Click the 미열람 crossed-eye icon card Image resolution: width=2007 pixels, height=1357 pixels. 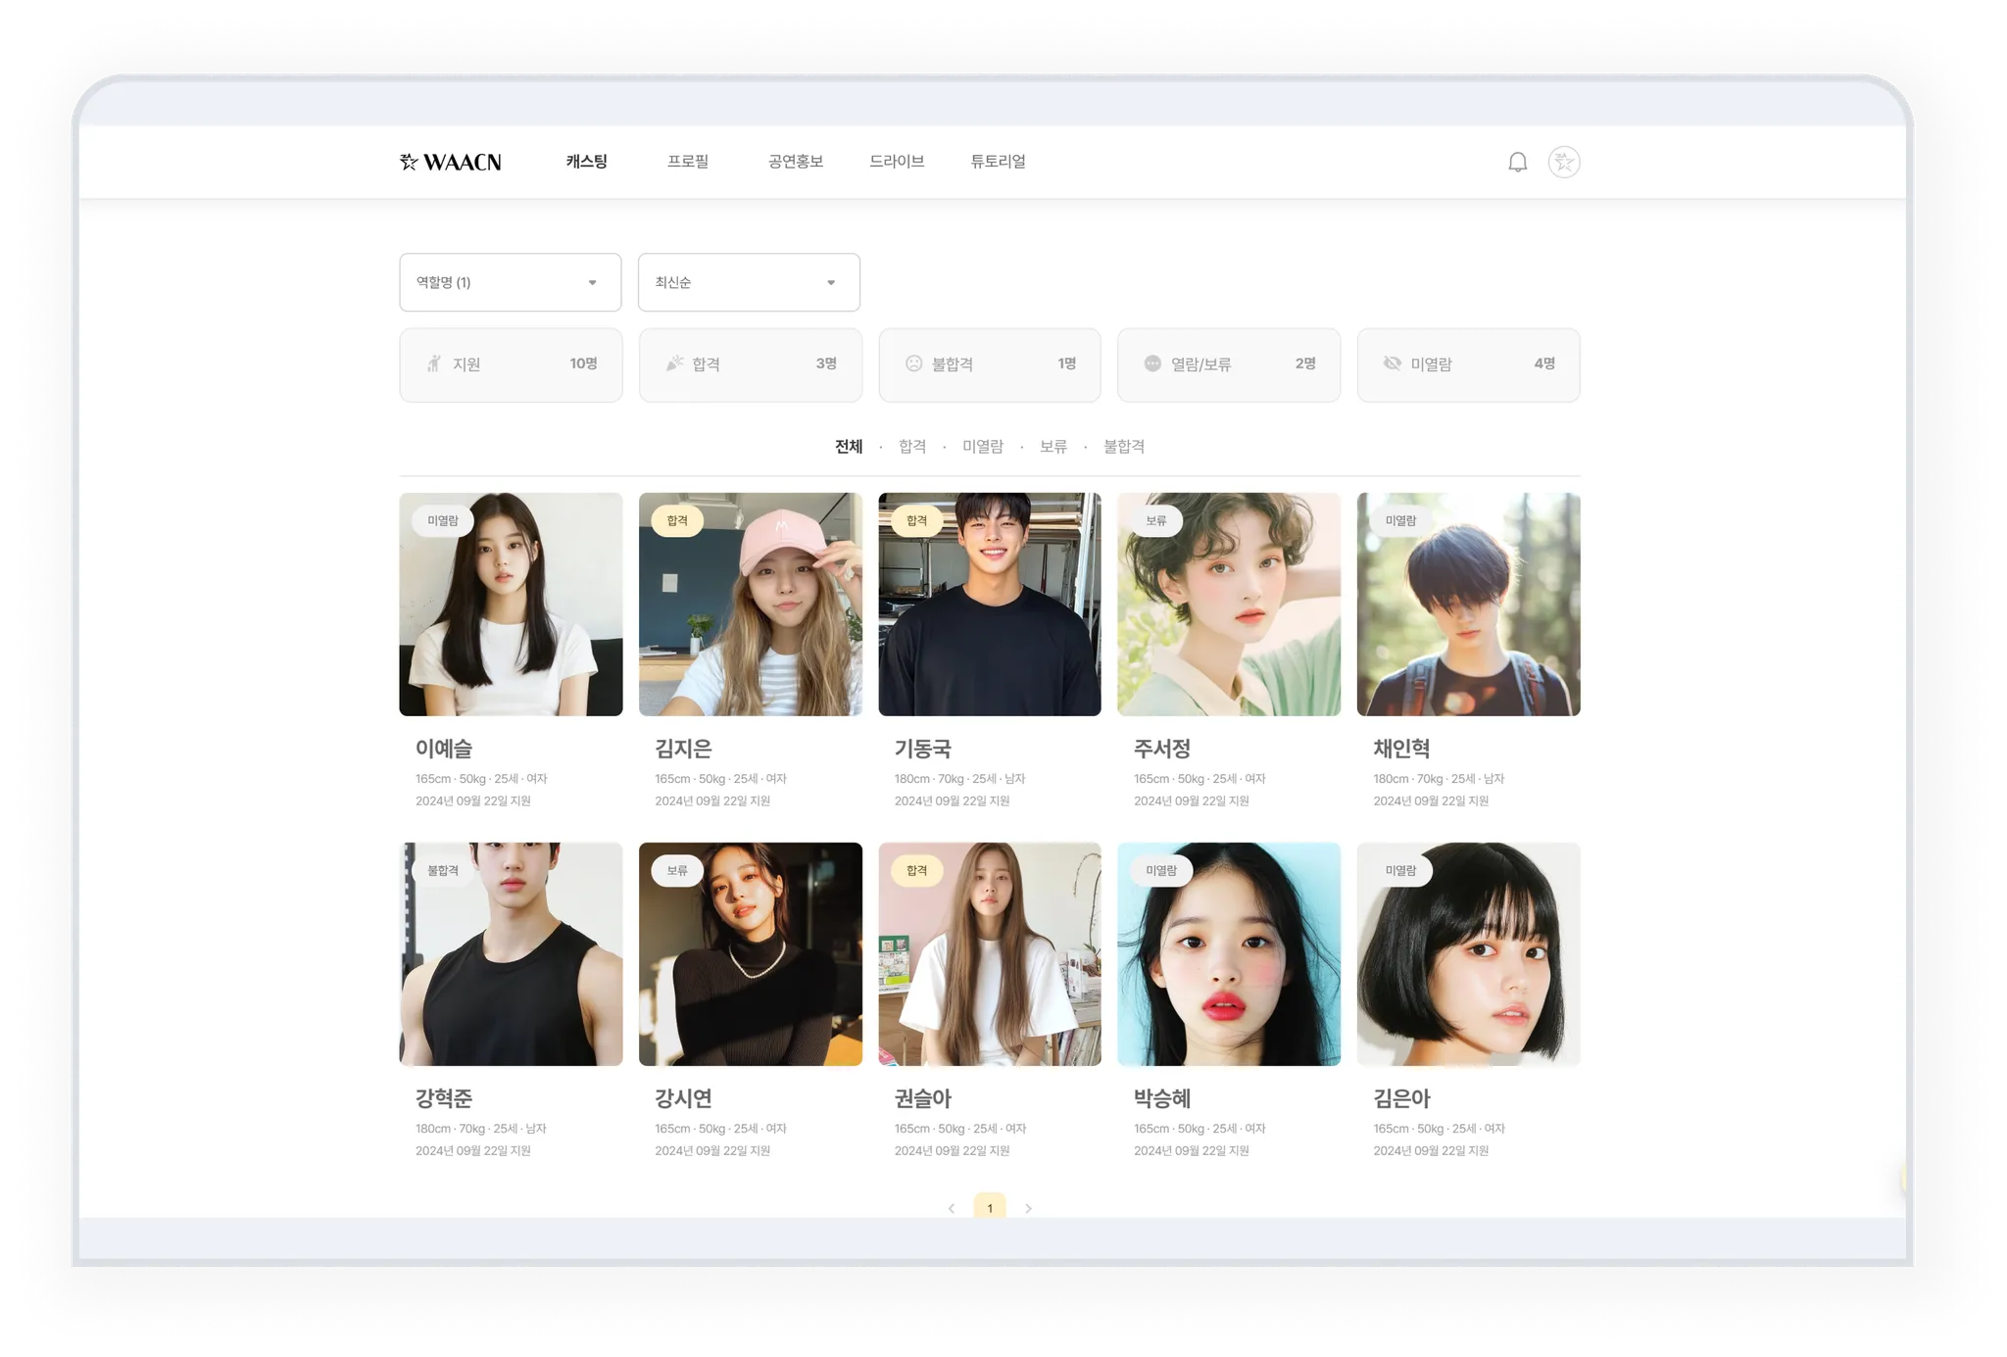pyautogui.click(x=1468, y=364)
